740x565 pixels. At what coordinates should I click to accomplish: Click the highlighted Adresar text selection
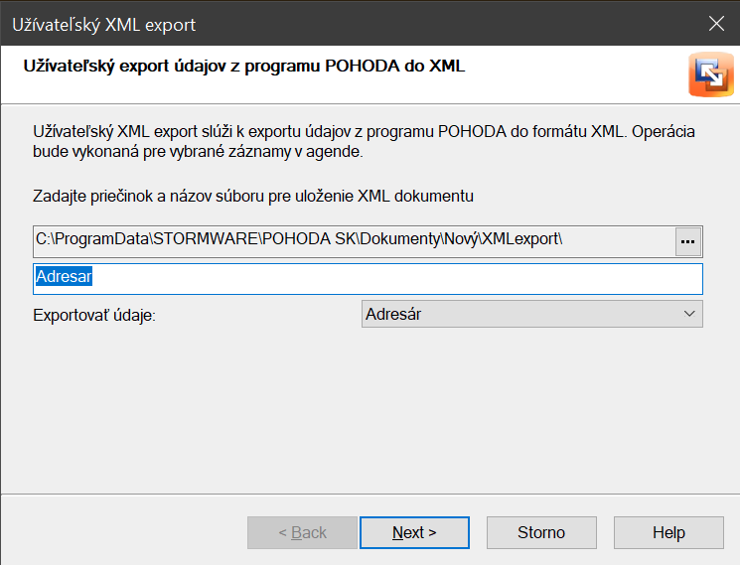pyautogui.click(x=64, y=278)
